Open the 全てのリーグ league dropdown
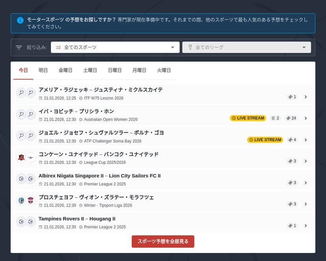This screenshot has height=261, width=326. tap(246, 47)
